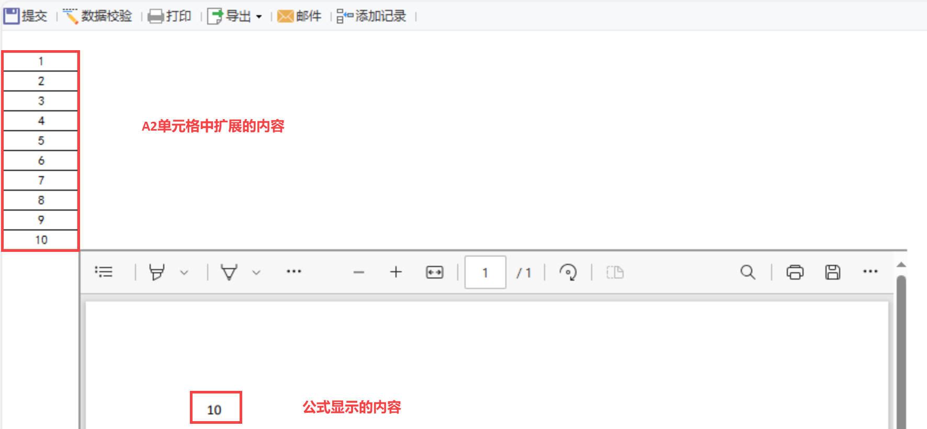Click the fit to width icon

434,272
